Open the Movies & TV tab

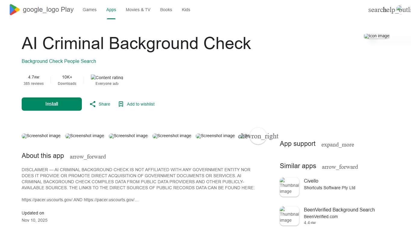pyautogui.click(x=138, y=10)
